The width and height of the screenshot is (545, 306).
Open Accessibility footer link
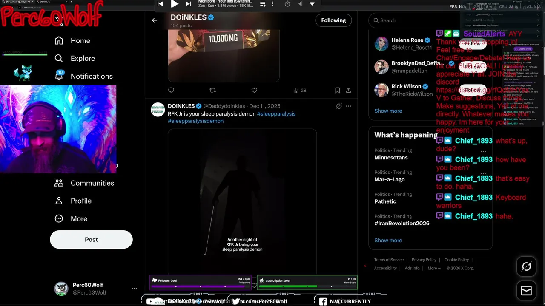tap(385, 268)
